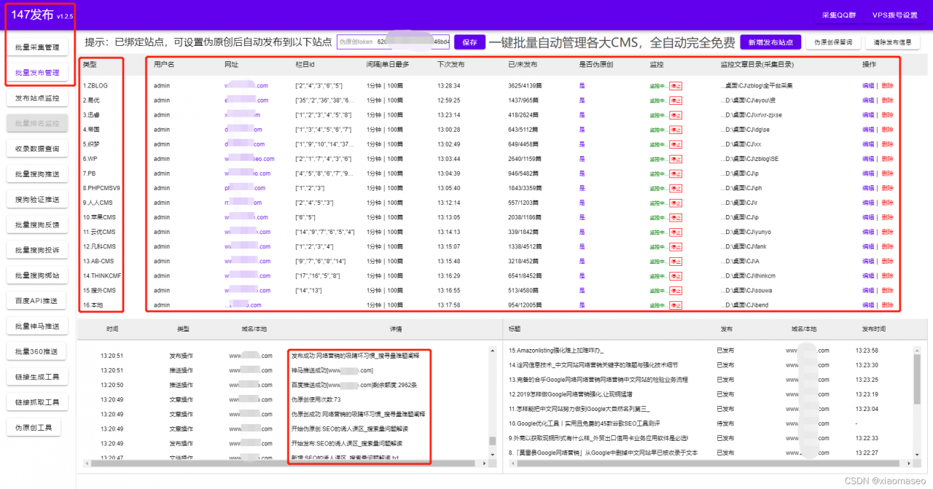Open the 发布站点监控 menu entry
Image resolution: width=933 pixels, height=489 pixels.
click(36, 97)
